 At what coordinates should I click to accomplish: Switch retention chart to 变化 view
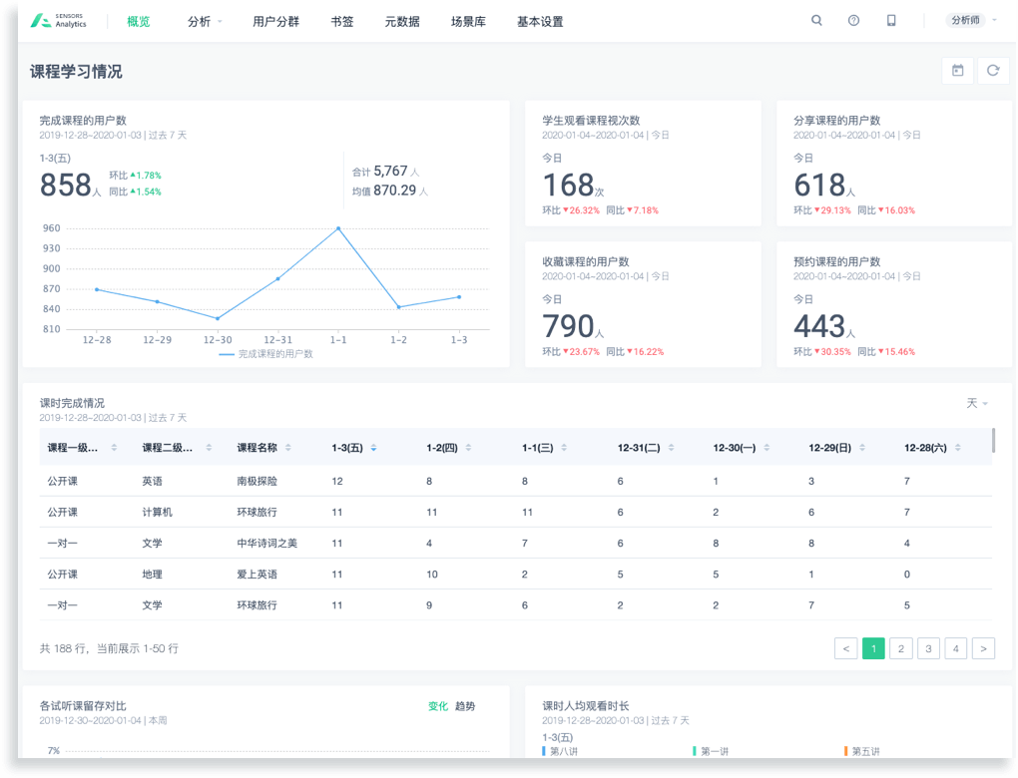click(438, 706)
